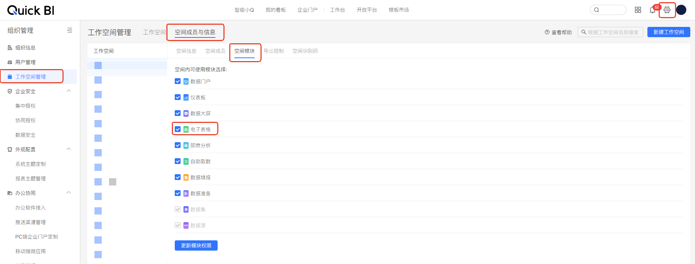695x264 pixels.
Task: Click the 用户管理 sidebar icon
Action: (x=10, y=62)
